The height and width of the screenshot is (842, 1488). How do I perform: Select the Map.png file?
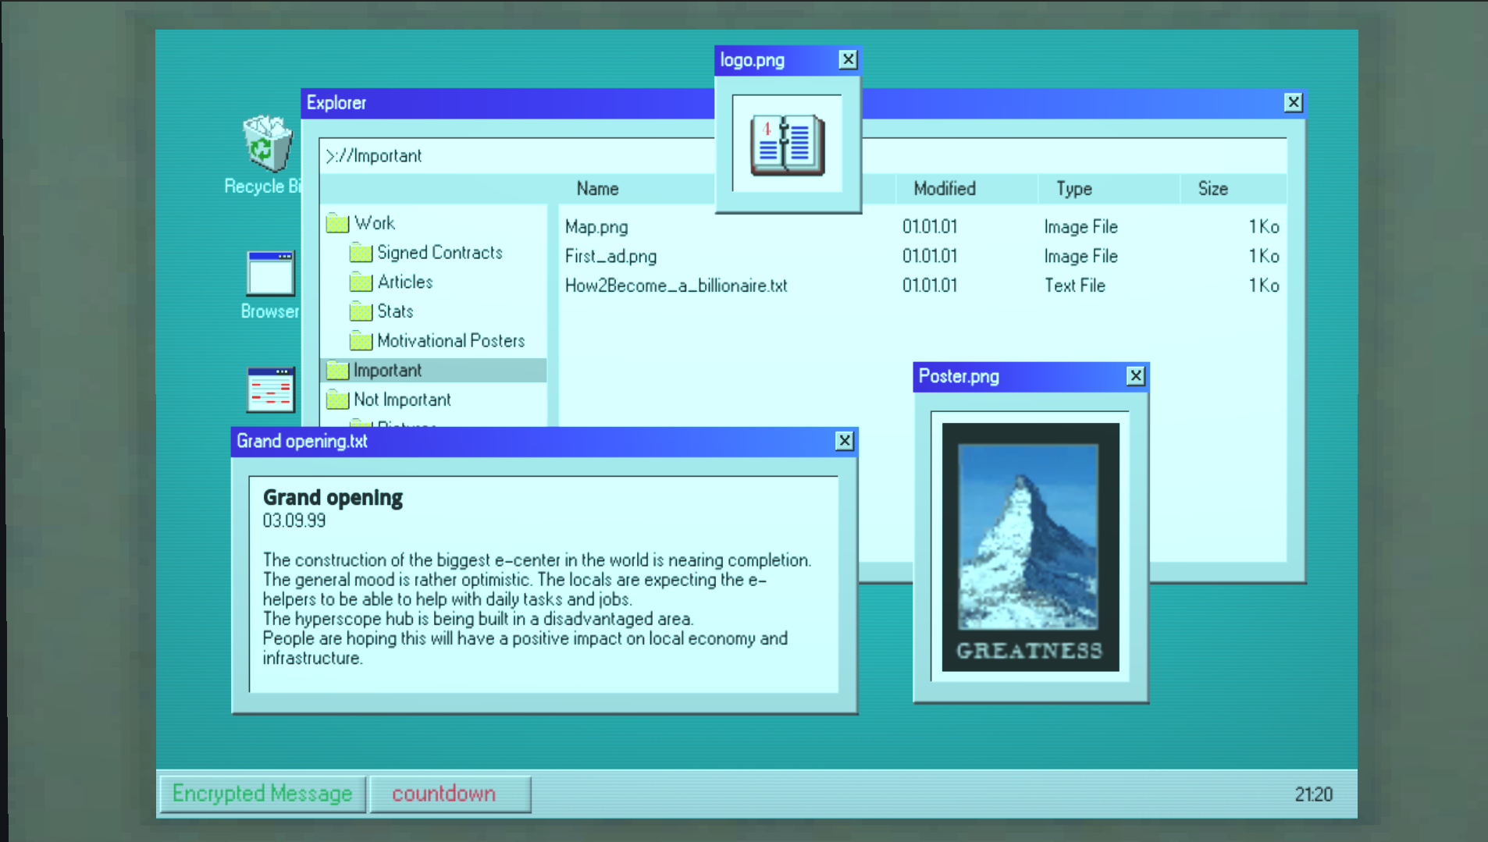596,227
